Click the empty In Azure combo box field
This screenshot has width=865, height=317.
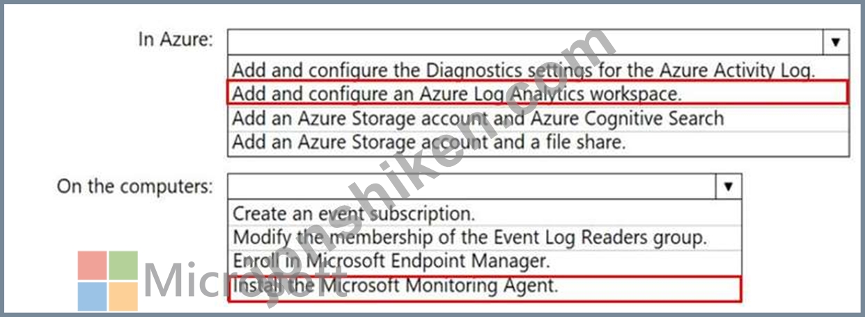point(526,42)
